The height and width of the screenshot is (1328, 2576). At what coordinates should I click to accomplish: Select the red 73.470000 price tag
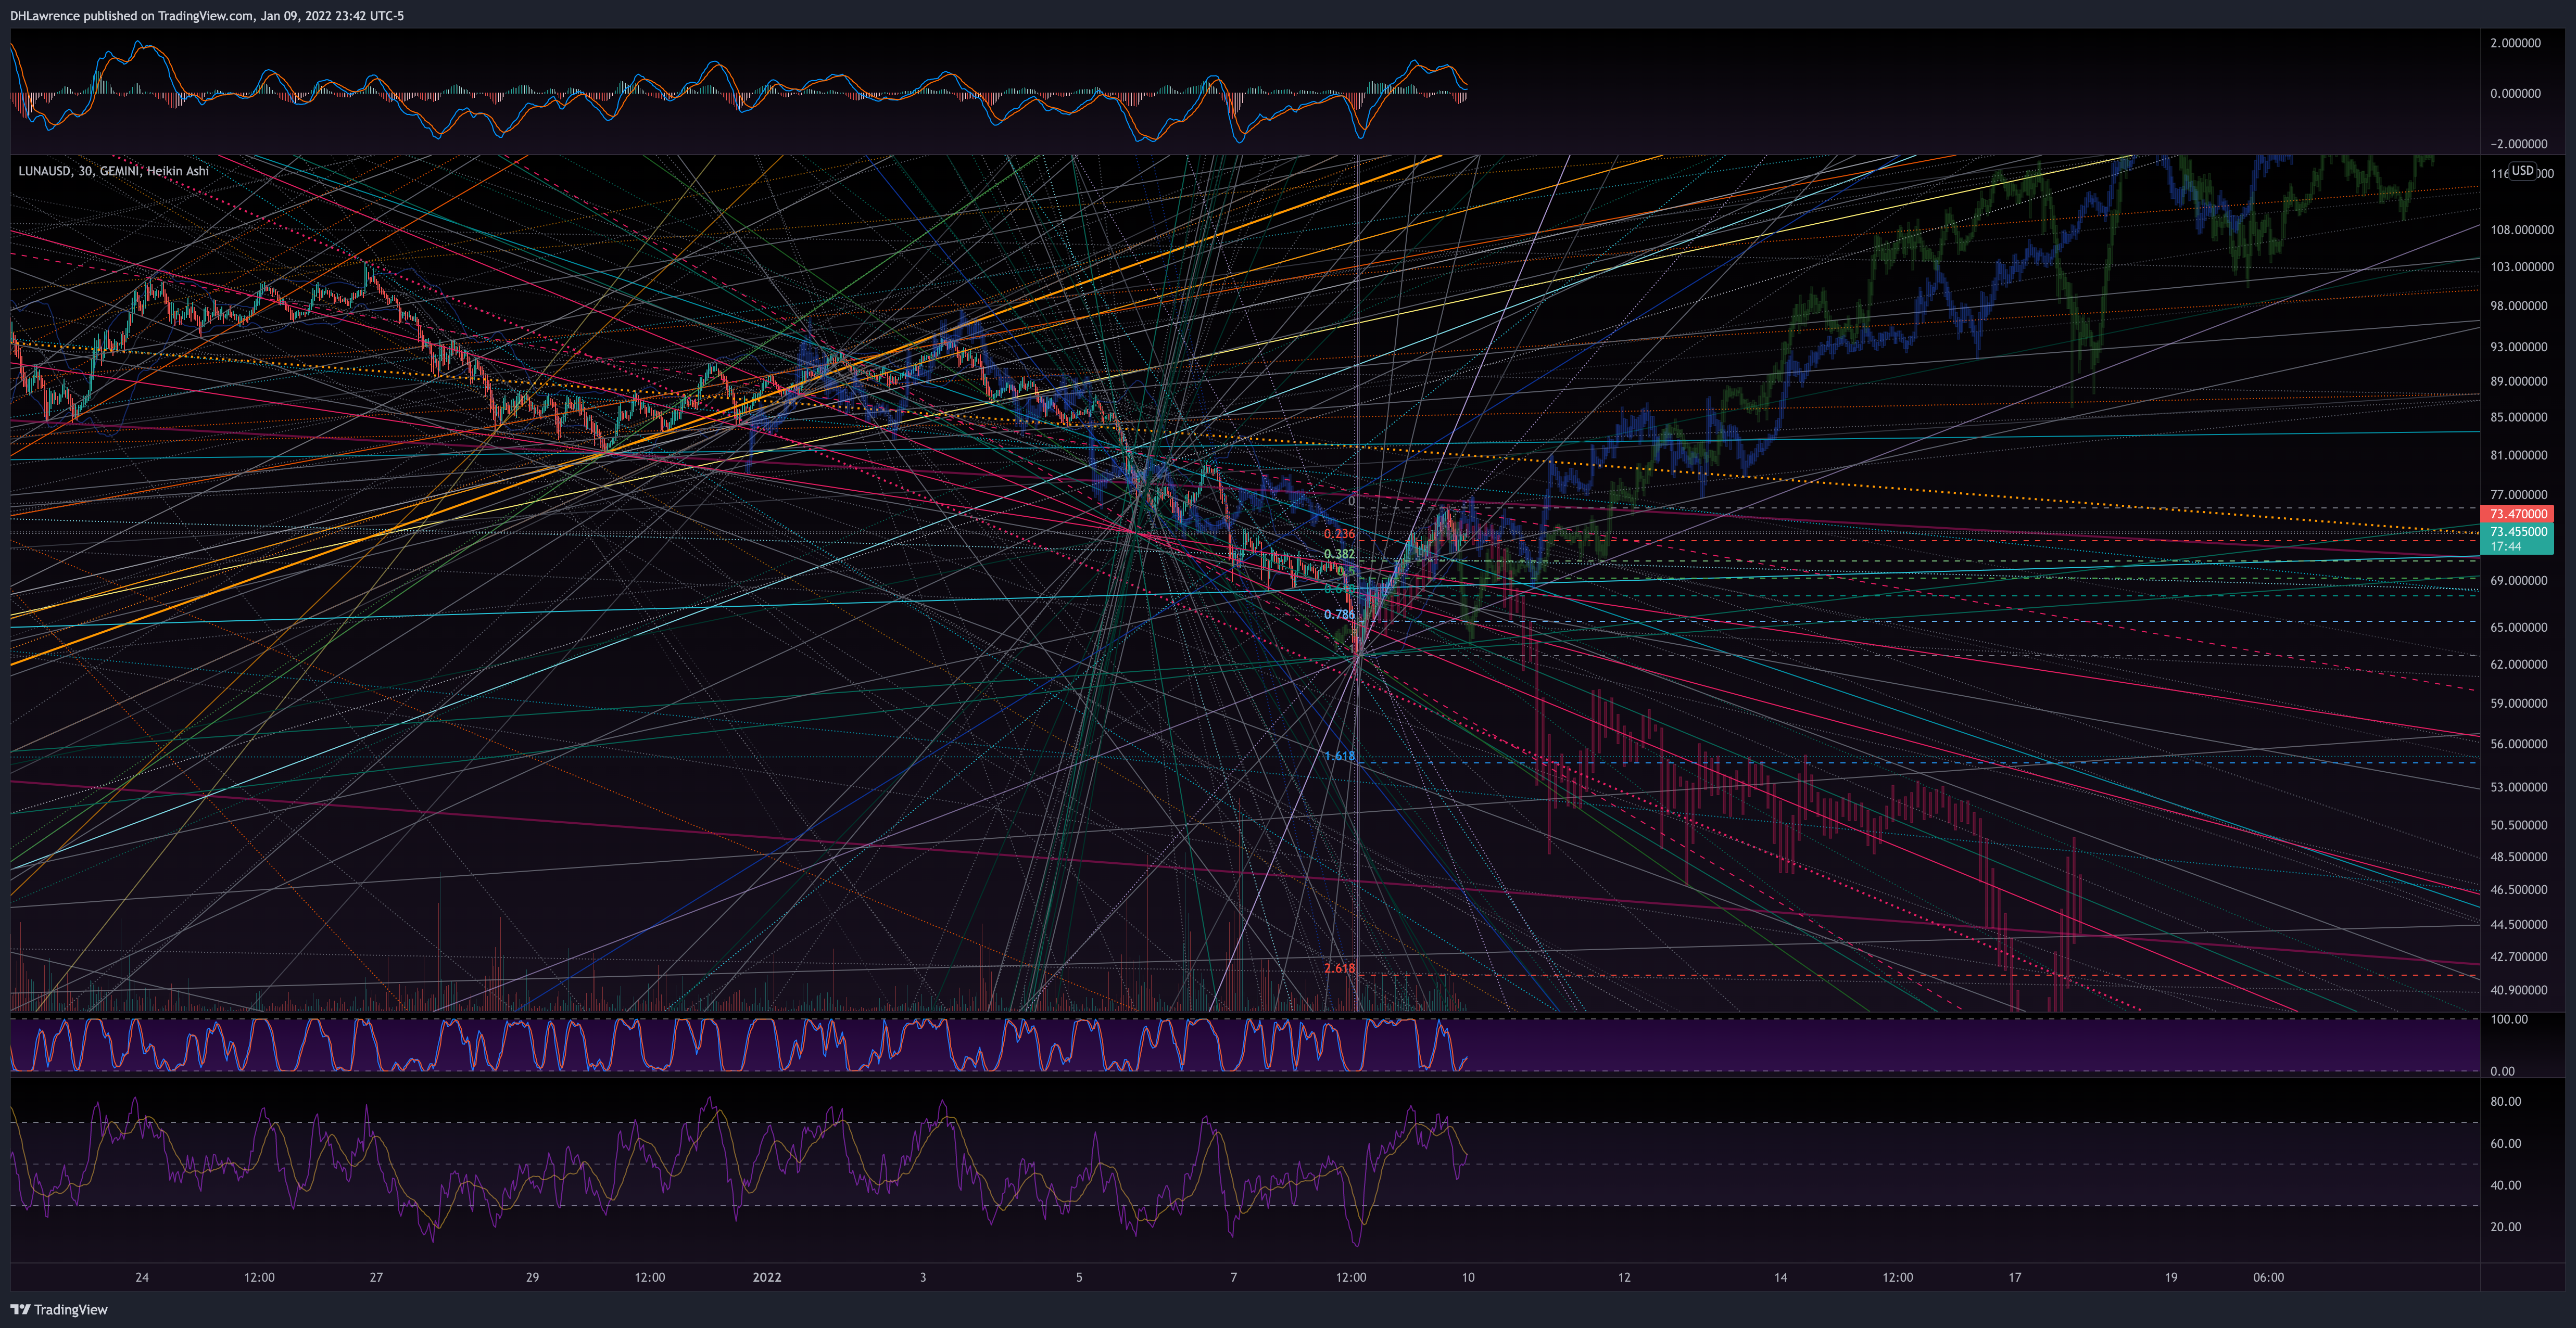pos(2517,514)
